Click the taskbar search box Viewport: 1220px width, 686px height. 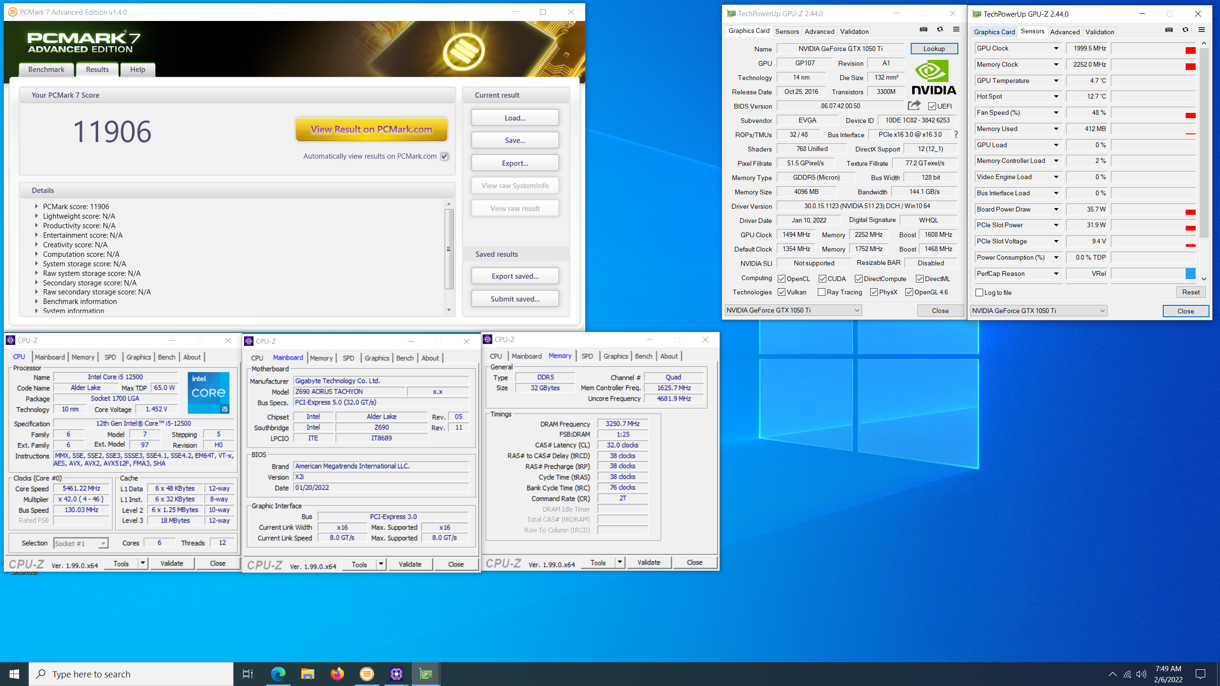[131, 674]
